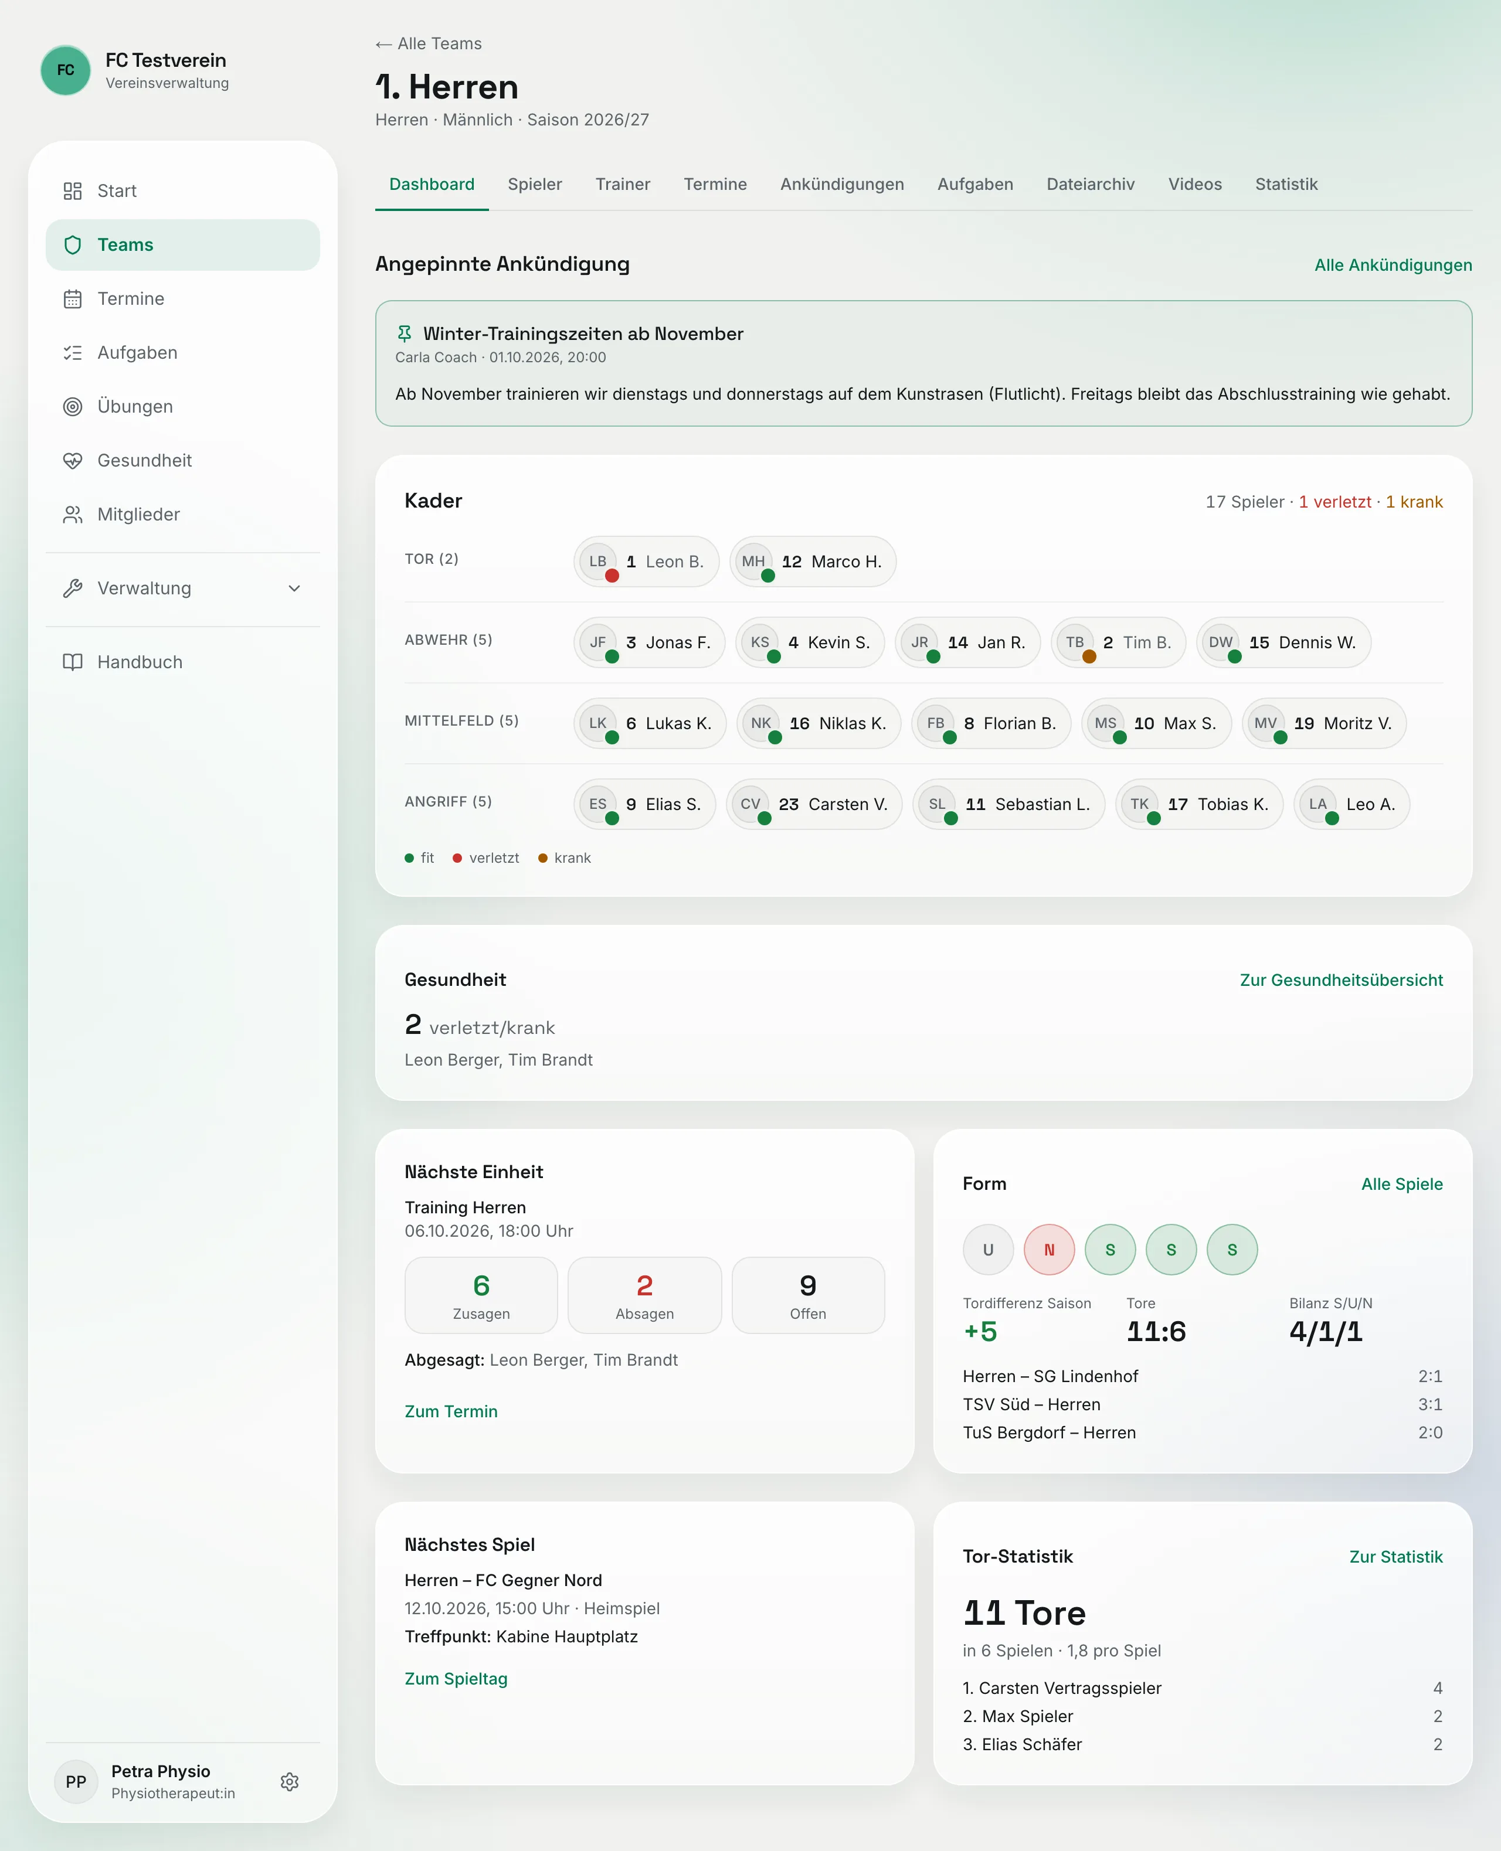The height and width of the screenshot is (1851, 1501).
Task: Open Alle Ankündigungen link
Action: tap(1393, 266)
